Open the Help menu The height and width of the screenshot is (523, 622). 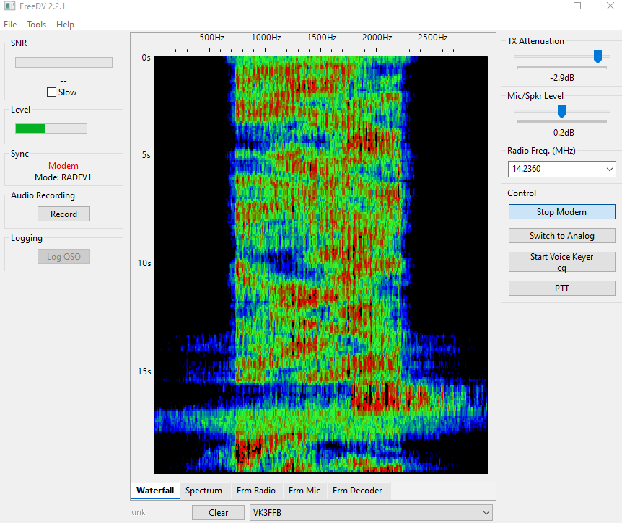tap(65, 25)
